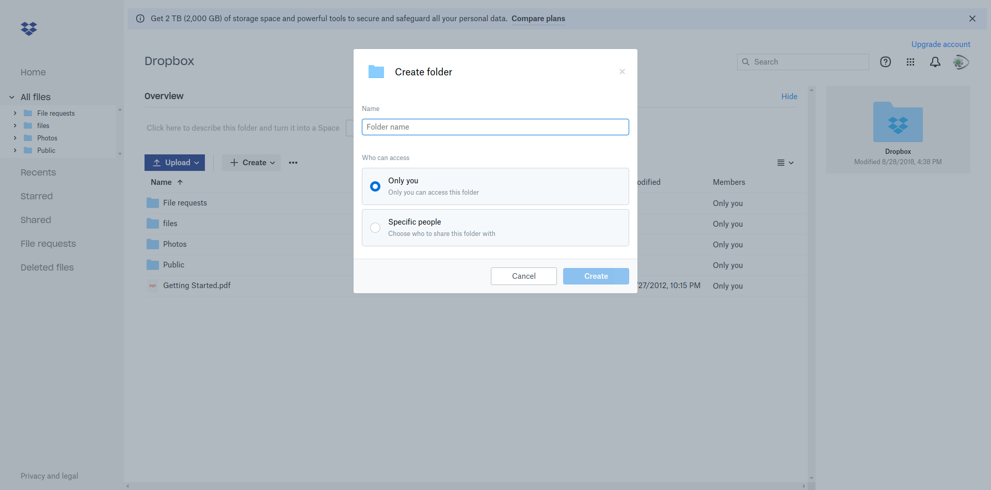Viewport: 991px width, 490px height.
Task: Click the files folder icon in list
Action: pos(153,224)
